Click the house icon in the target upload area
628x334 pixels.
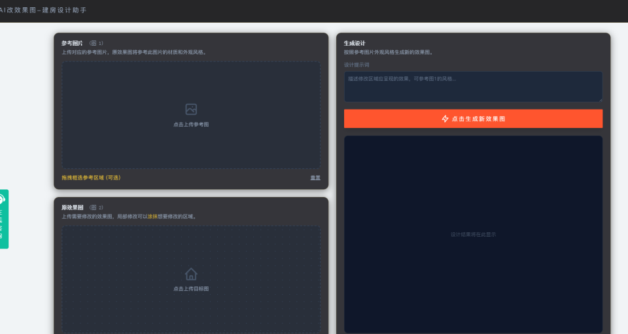click(x=191, y=274)
